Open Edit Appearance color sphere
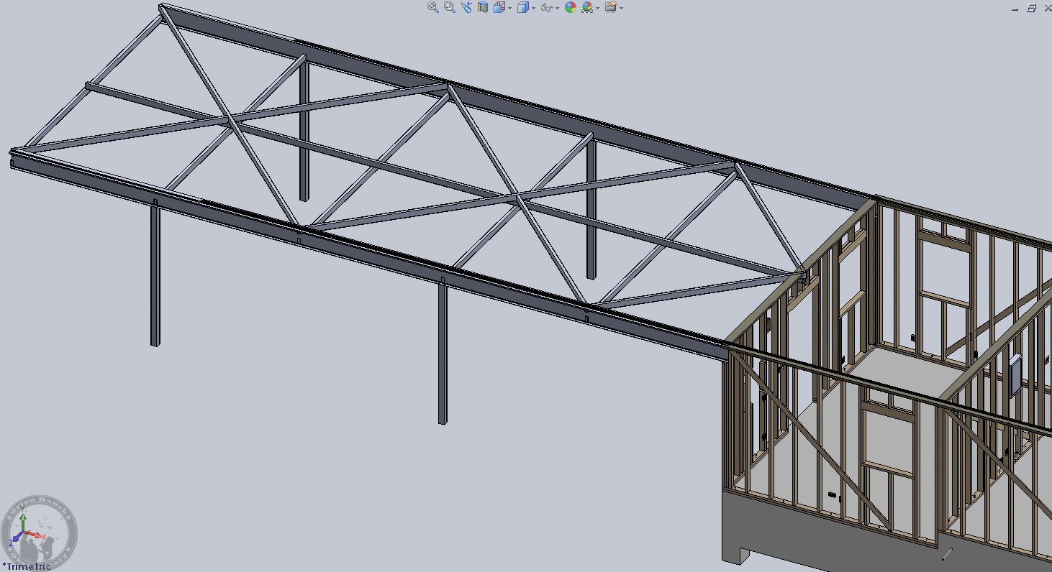The width and height of the screenshot is (1052, 572). pos(571,7)
